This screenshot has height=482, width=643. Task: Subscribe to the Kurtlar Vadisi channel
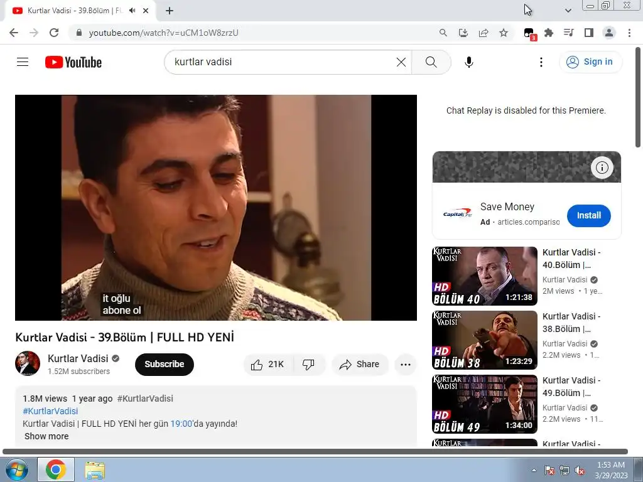[164, 365]
